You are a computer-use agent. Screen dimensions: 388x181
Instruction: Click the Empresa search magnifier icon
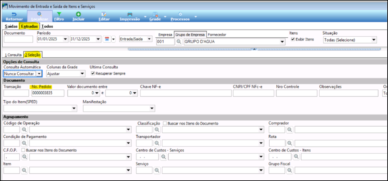pos(179,41)
